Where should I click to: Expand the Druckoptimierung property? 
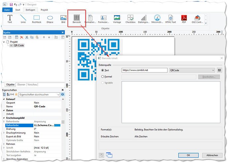point(4,133)
